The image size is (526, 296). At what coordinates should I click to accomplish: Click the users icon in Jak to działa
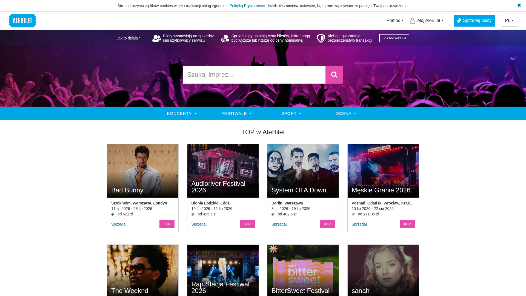[157, 38]
